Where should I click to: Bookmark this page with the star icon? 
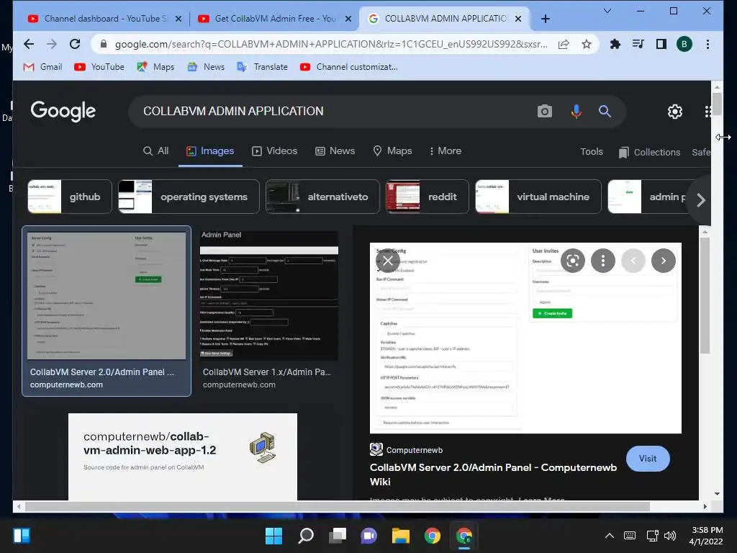(586, 44)
